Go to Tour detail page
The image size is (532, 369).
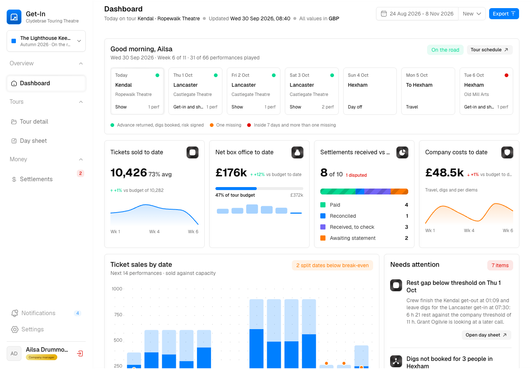(46, 121)
